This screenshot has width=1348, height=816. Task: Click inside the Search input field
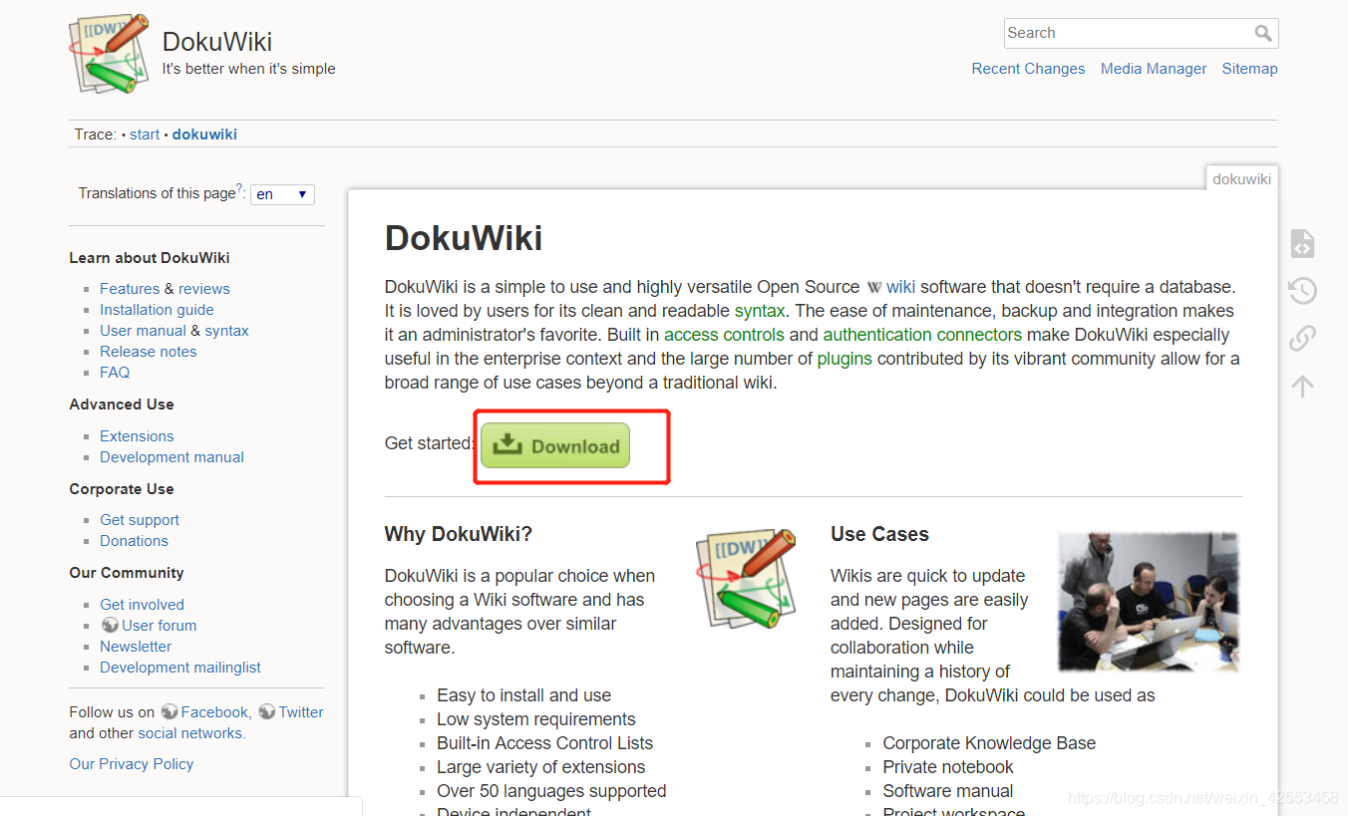(1117, 33)
